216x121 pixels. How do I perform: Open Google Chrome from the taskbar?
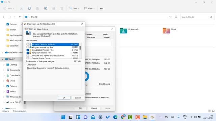[123, 117]
